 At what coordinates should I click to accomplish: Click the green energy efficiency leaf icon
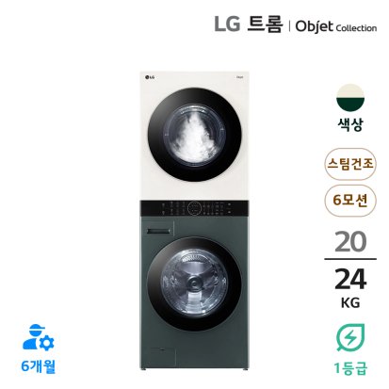350,337
